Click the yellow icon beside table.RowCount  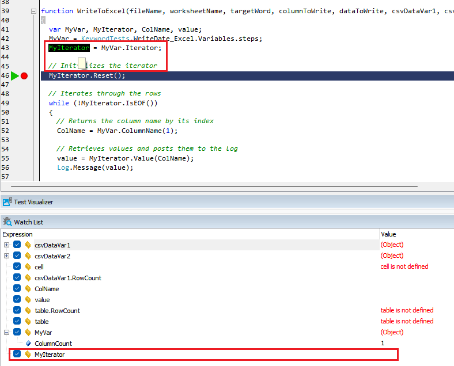28,311
